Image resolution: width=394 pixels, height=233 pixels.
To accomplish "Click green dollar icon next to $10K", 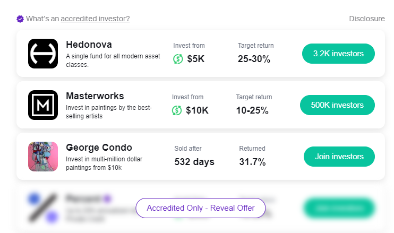I will coord(177,110).
